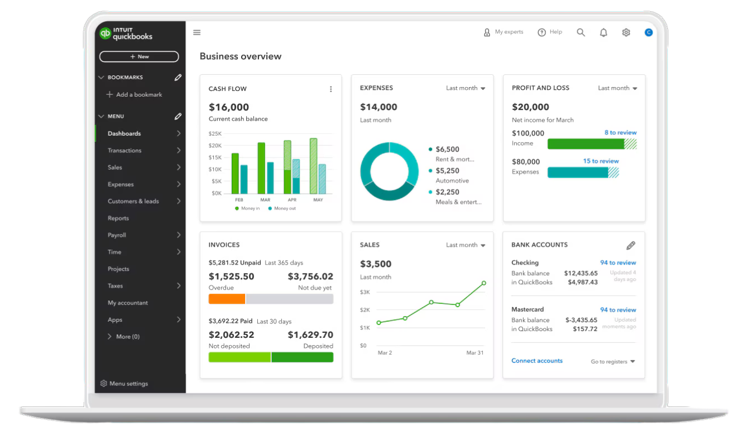The height and width of the screenshot is (435, 748).
Task: Click the Connect accounts link
Action: 537,361
